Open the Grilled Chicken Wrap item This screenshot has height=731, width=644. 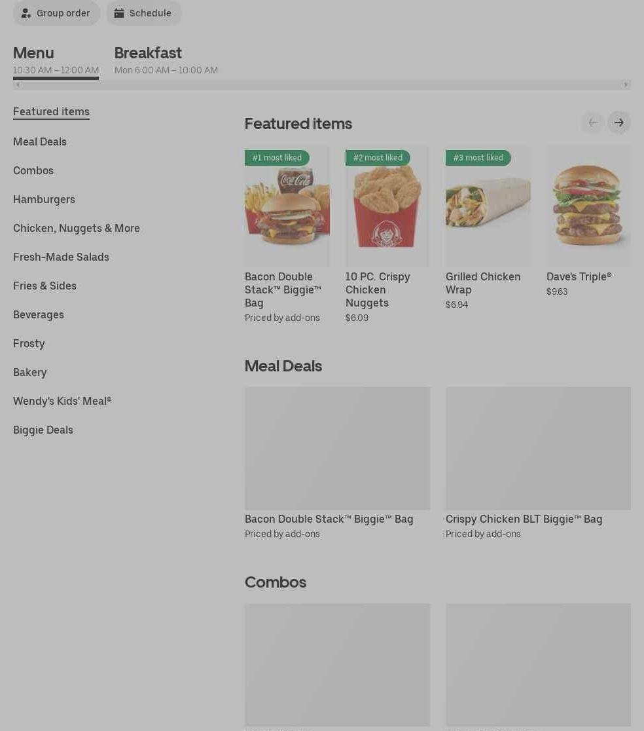[483, 283]
